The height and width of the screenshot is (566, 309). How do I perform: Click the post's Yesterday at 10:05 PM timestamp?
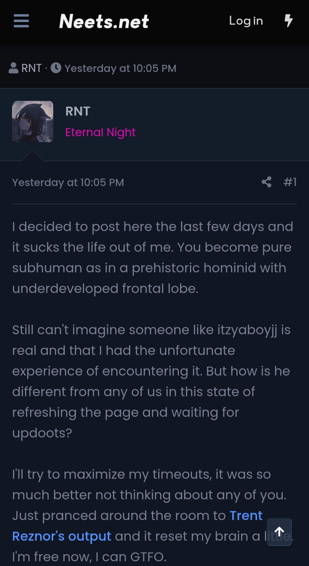point(68,182)
